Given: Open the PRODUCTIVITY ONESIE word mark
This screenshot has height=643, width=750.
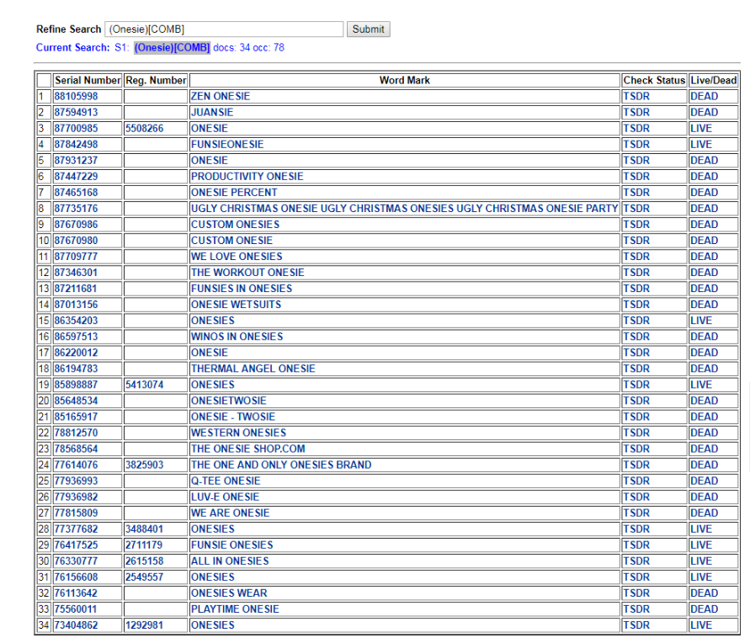Looking at the screenshot, I should coord(247,177).
